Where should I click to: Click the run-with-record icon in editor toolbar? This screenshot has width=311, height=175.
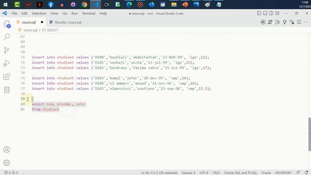[292, 22]
